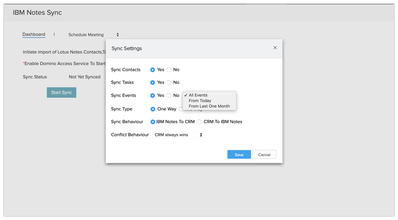Switch to the Dashboard tab
This screenshot has height=220, width=398.
[x=34, y=34]
